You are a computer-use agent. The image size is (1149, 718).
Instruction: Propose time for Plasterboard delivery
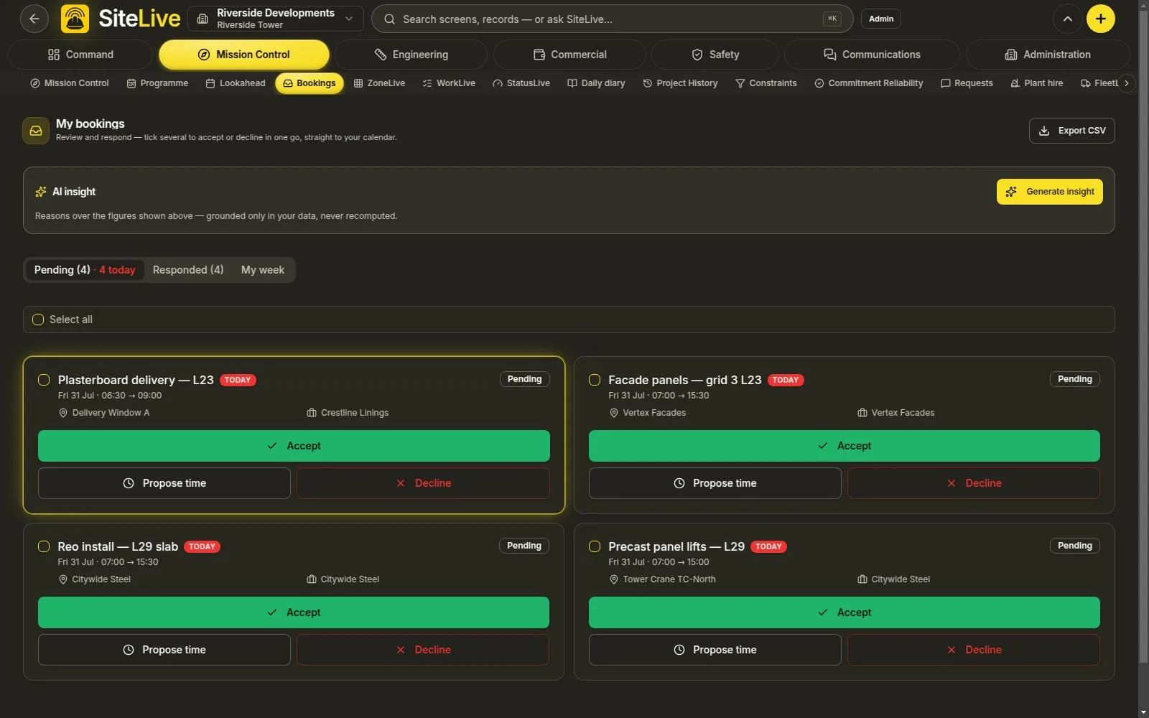(164, 483)
